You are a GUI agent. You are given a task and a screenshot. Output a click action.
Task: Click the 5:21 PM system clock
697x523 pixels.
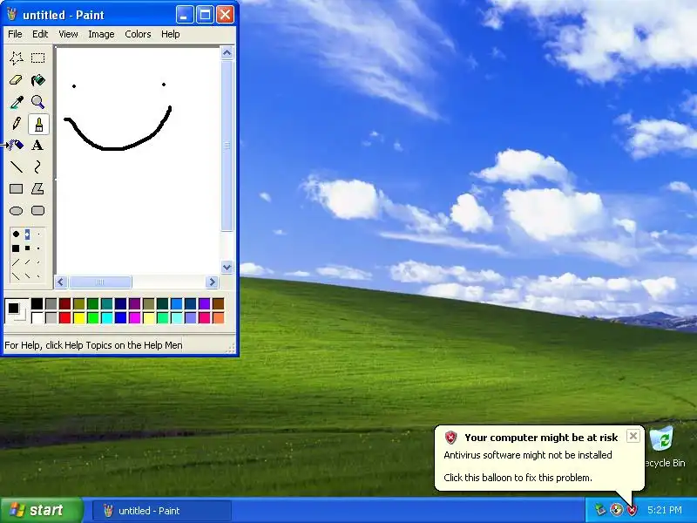coord(665,510)
